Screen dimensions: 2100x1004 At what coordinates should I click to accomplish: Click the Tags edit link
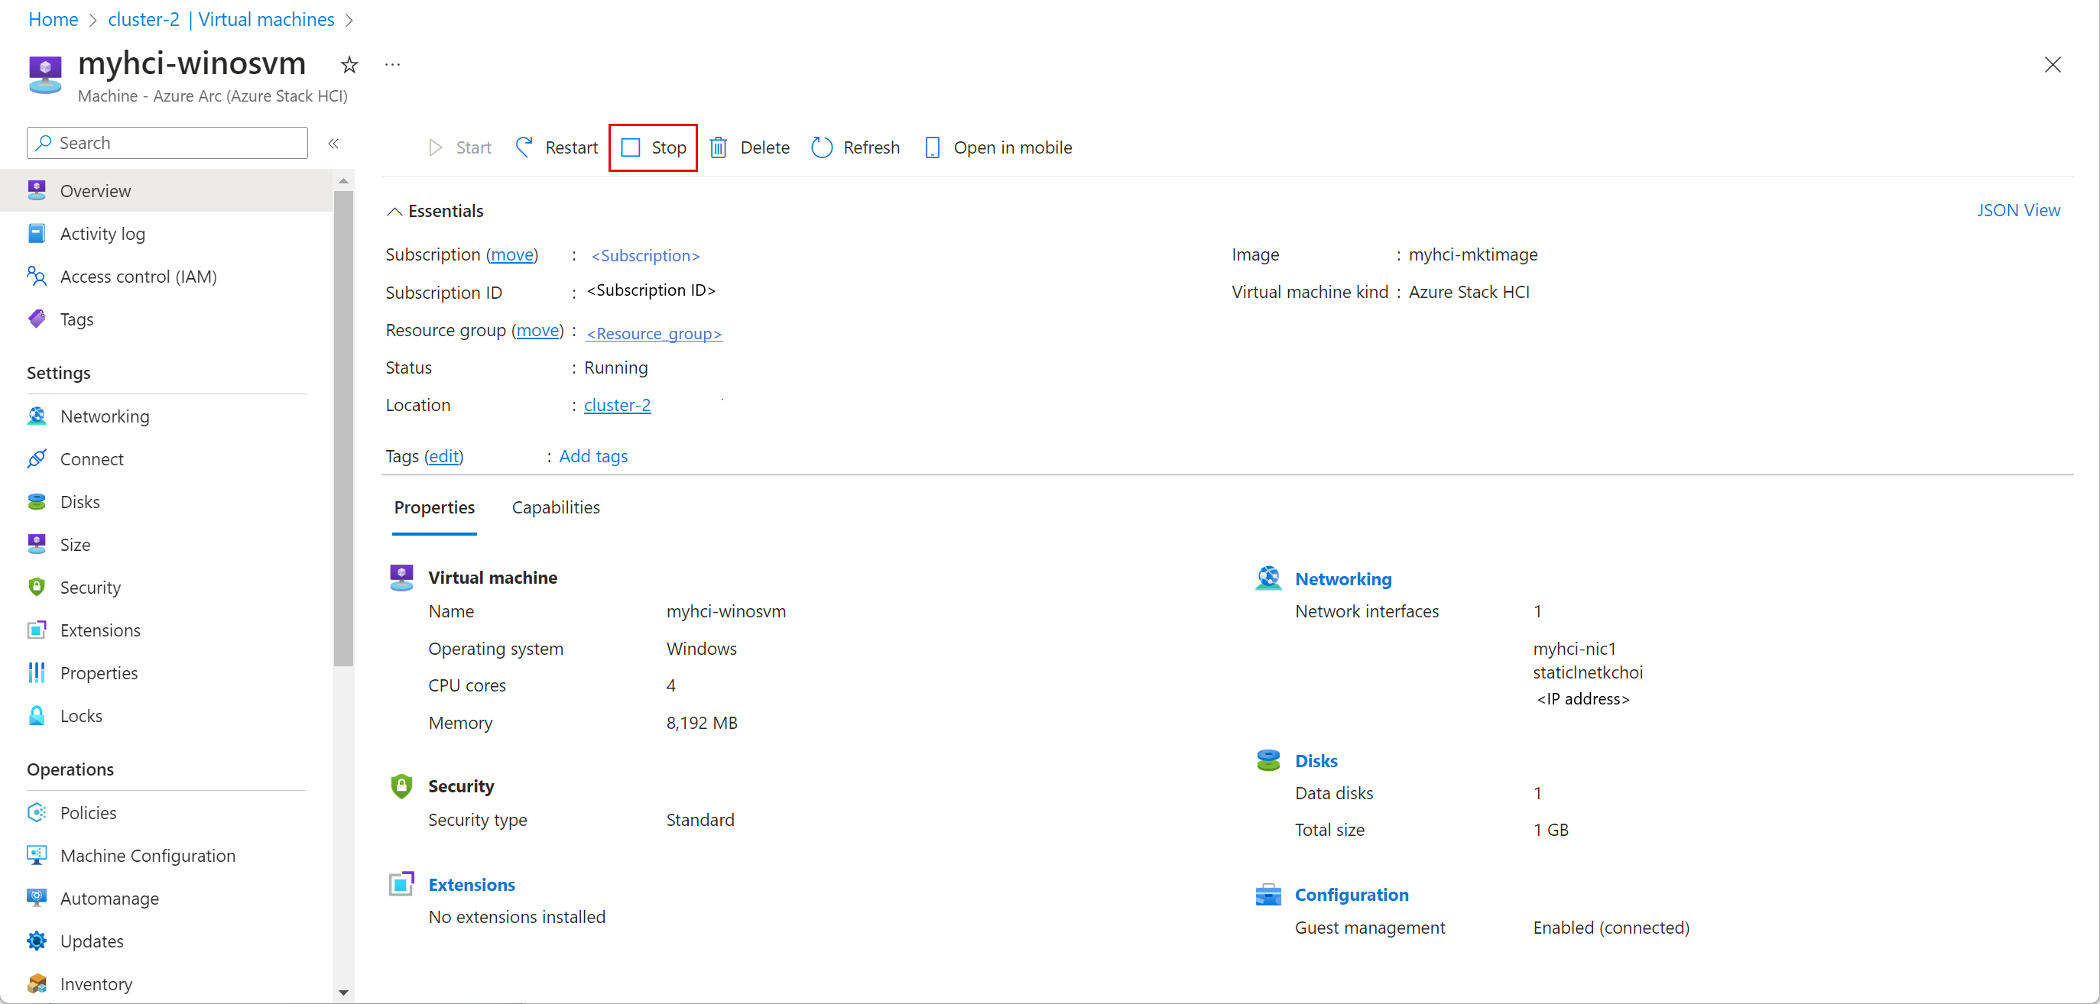(x=443, y=456)
